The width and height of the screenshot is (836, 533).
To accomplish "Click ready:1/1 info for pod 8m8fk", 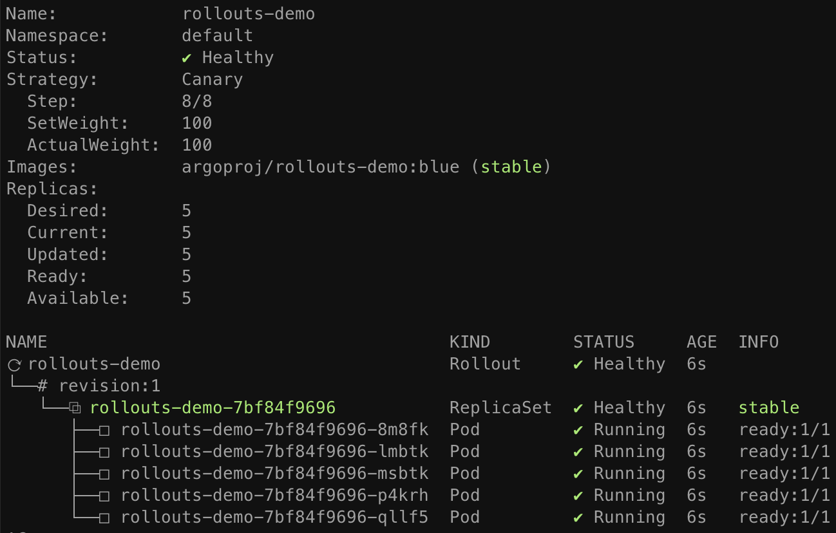I will [x=784, y=430].
